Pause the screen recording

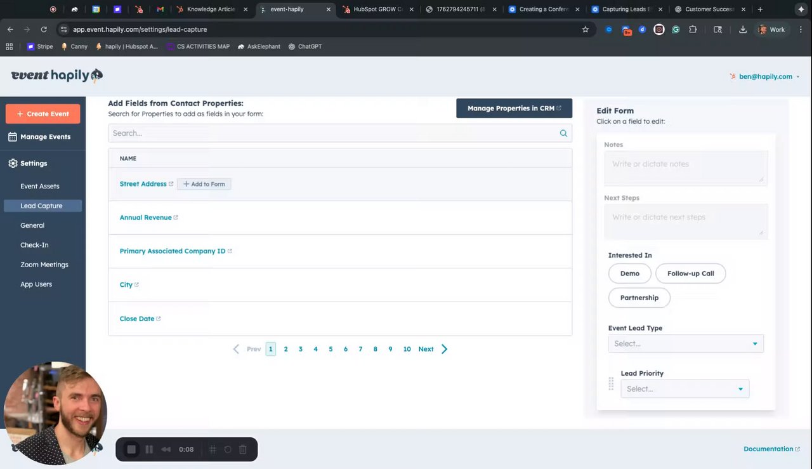(149, 449)
